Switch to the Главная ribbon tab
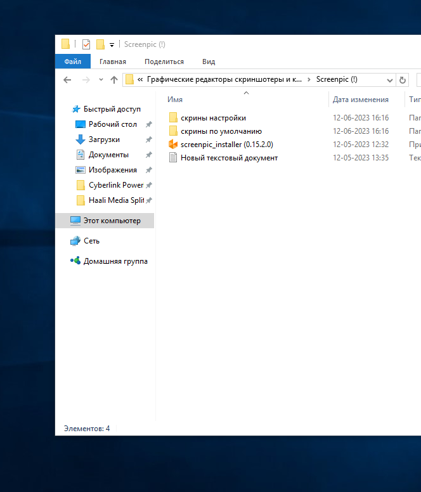Viewport: 421px width, 492px height. [x=113, y=61]
